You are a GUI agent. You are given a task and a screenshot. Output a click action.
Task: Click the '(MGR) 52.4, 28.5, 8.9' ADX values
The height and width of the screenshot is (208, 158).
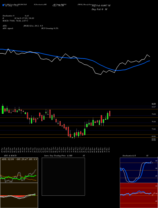click(33, 26)
